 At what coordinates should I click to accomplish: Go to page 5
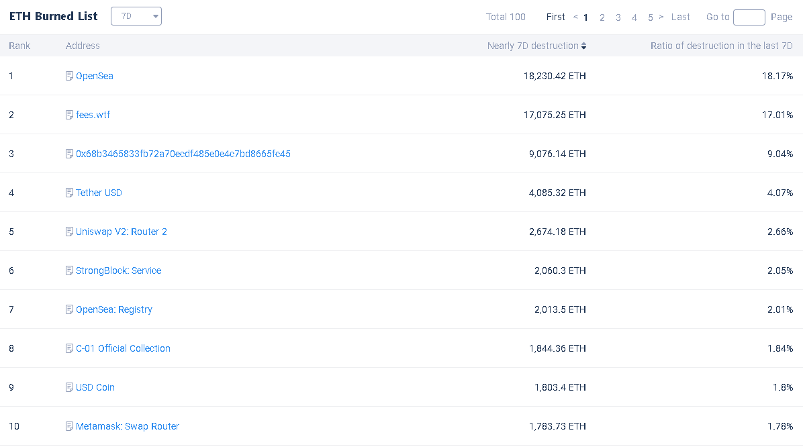(651, 17)
